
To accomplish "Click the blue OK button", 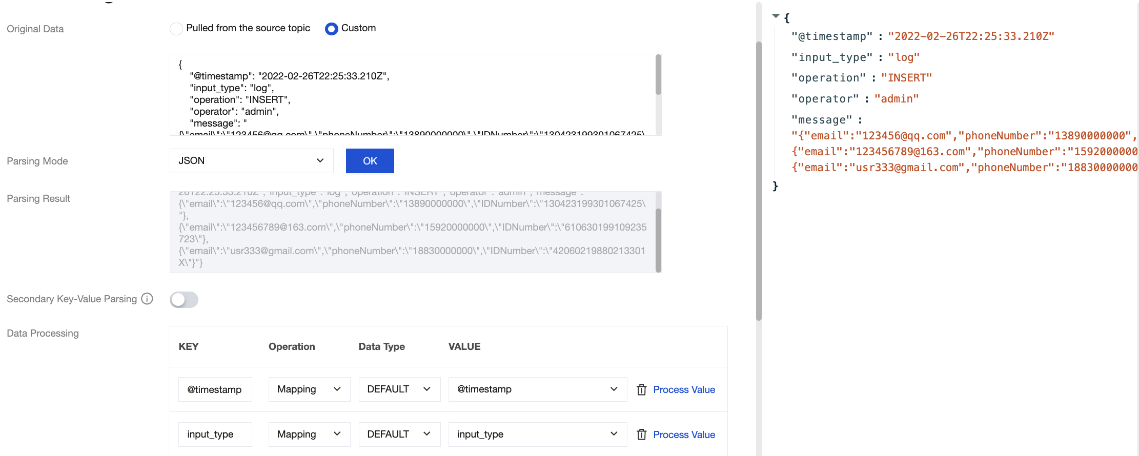I will (370, 161).
